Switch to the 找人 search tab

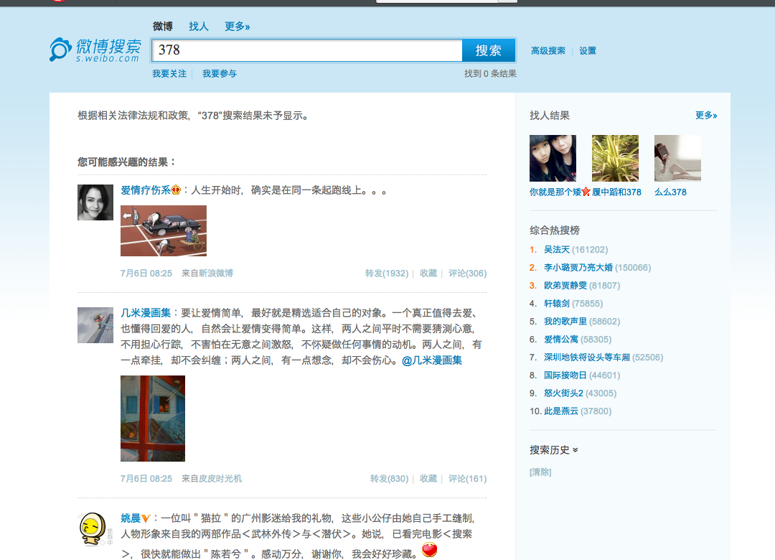[199, 27]
